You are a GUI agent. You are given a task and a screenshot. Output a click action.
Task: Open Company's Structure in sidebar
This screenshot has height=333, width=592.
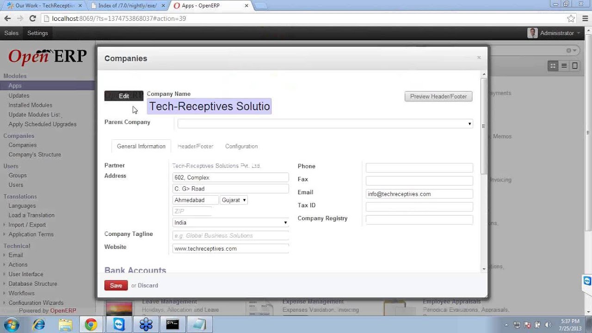[35, 154]
